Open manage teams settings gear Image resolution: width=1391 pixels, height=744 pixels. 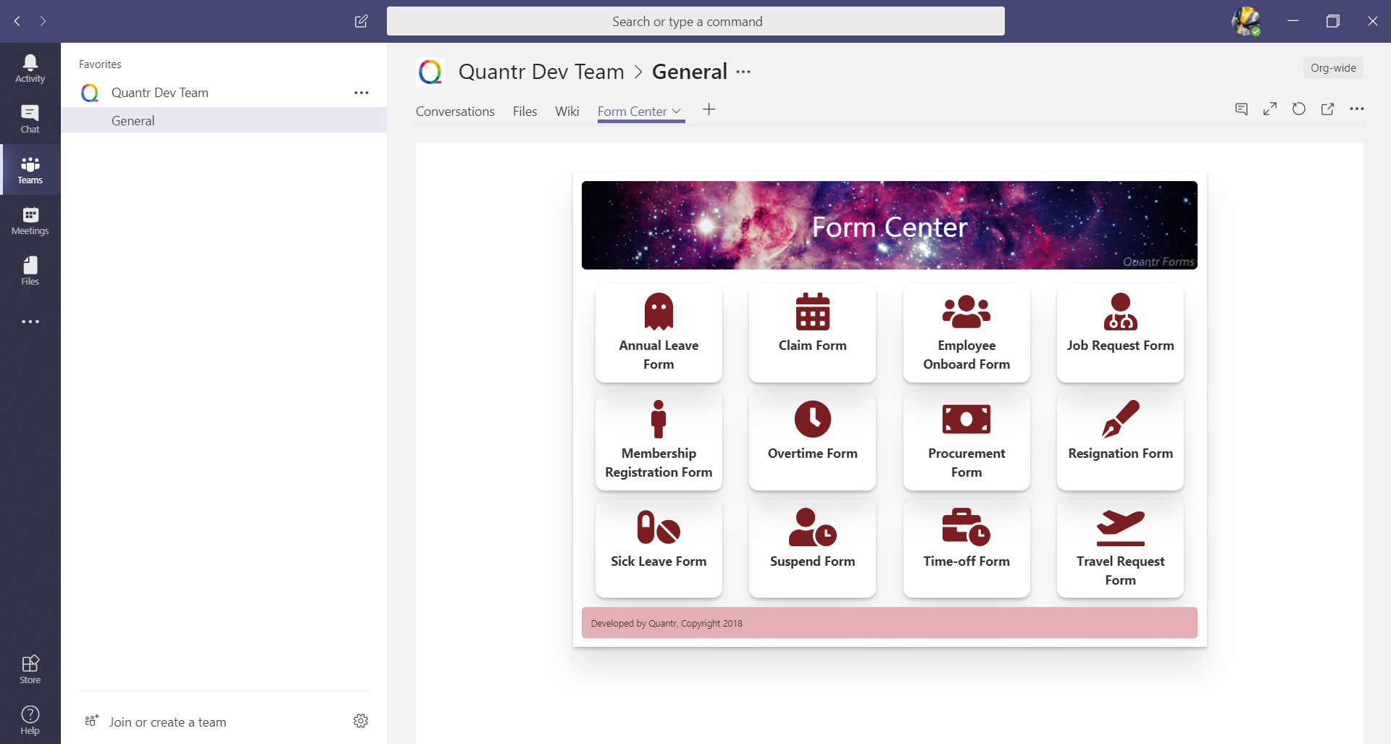[x=361, y=721]
